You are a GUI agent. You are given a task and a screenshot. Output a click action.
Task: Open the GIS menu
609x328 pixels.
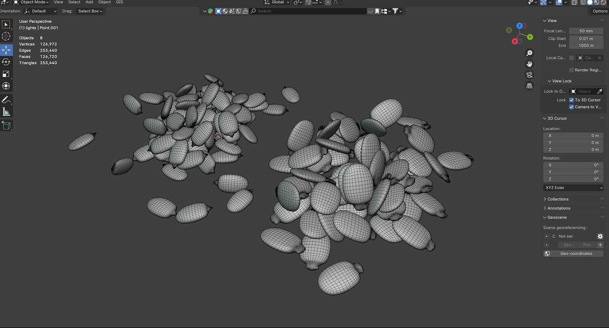tap(119, 2)
